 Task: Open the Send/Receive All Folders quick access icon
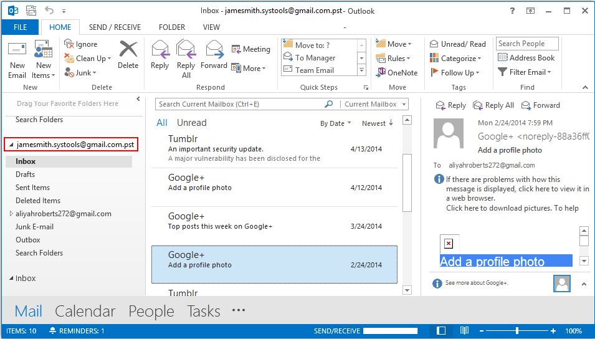point(31,10)
